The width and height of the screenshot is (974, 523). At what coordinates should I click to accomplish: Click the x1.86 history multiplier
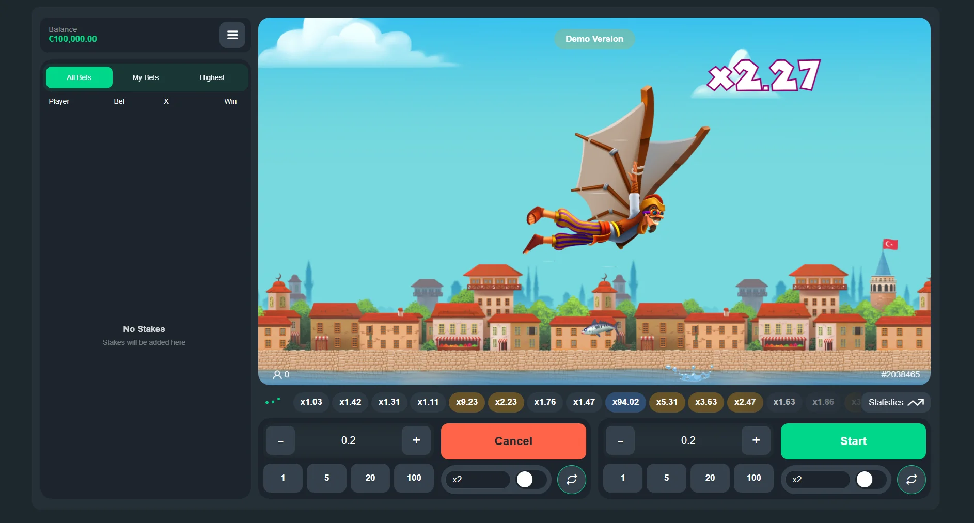click(x=823, y=402)
